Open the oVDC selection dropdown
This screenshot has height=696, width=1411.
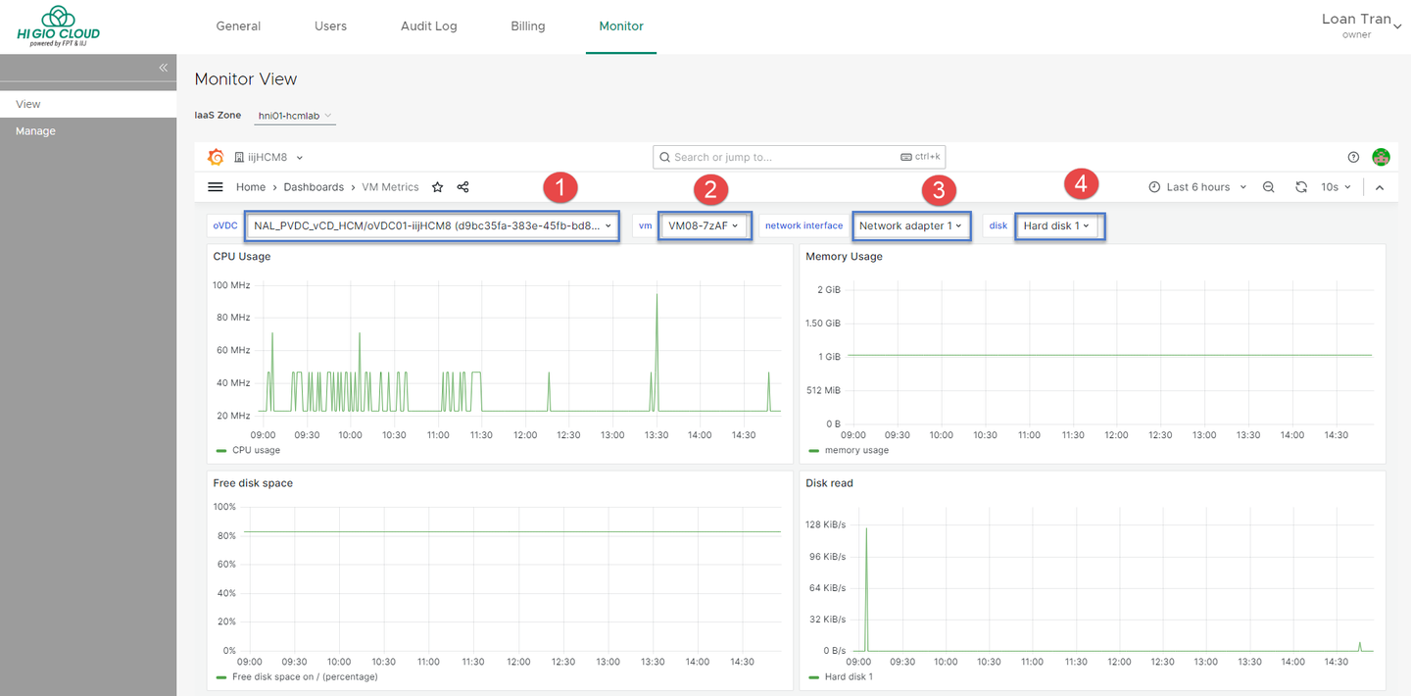[432, 226]
